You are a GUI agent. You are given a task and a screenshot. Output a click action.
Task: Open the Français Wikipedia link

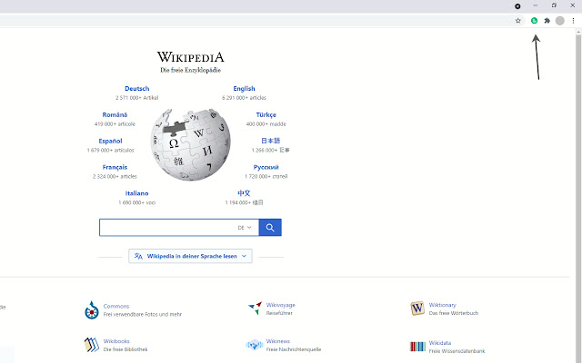coord(115,167)
